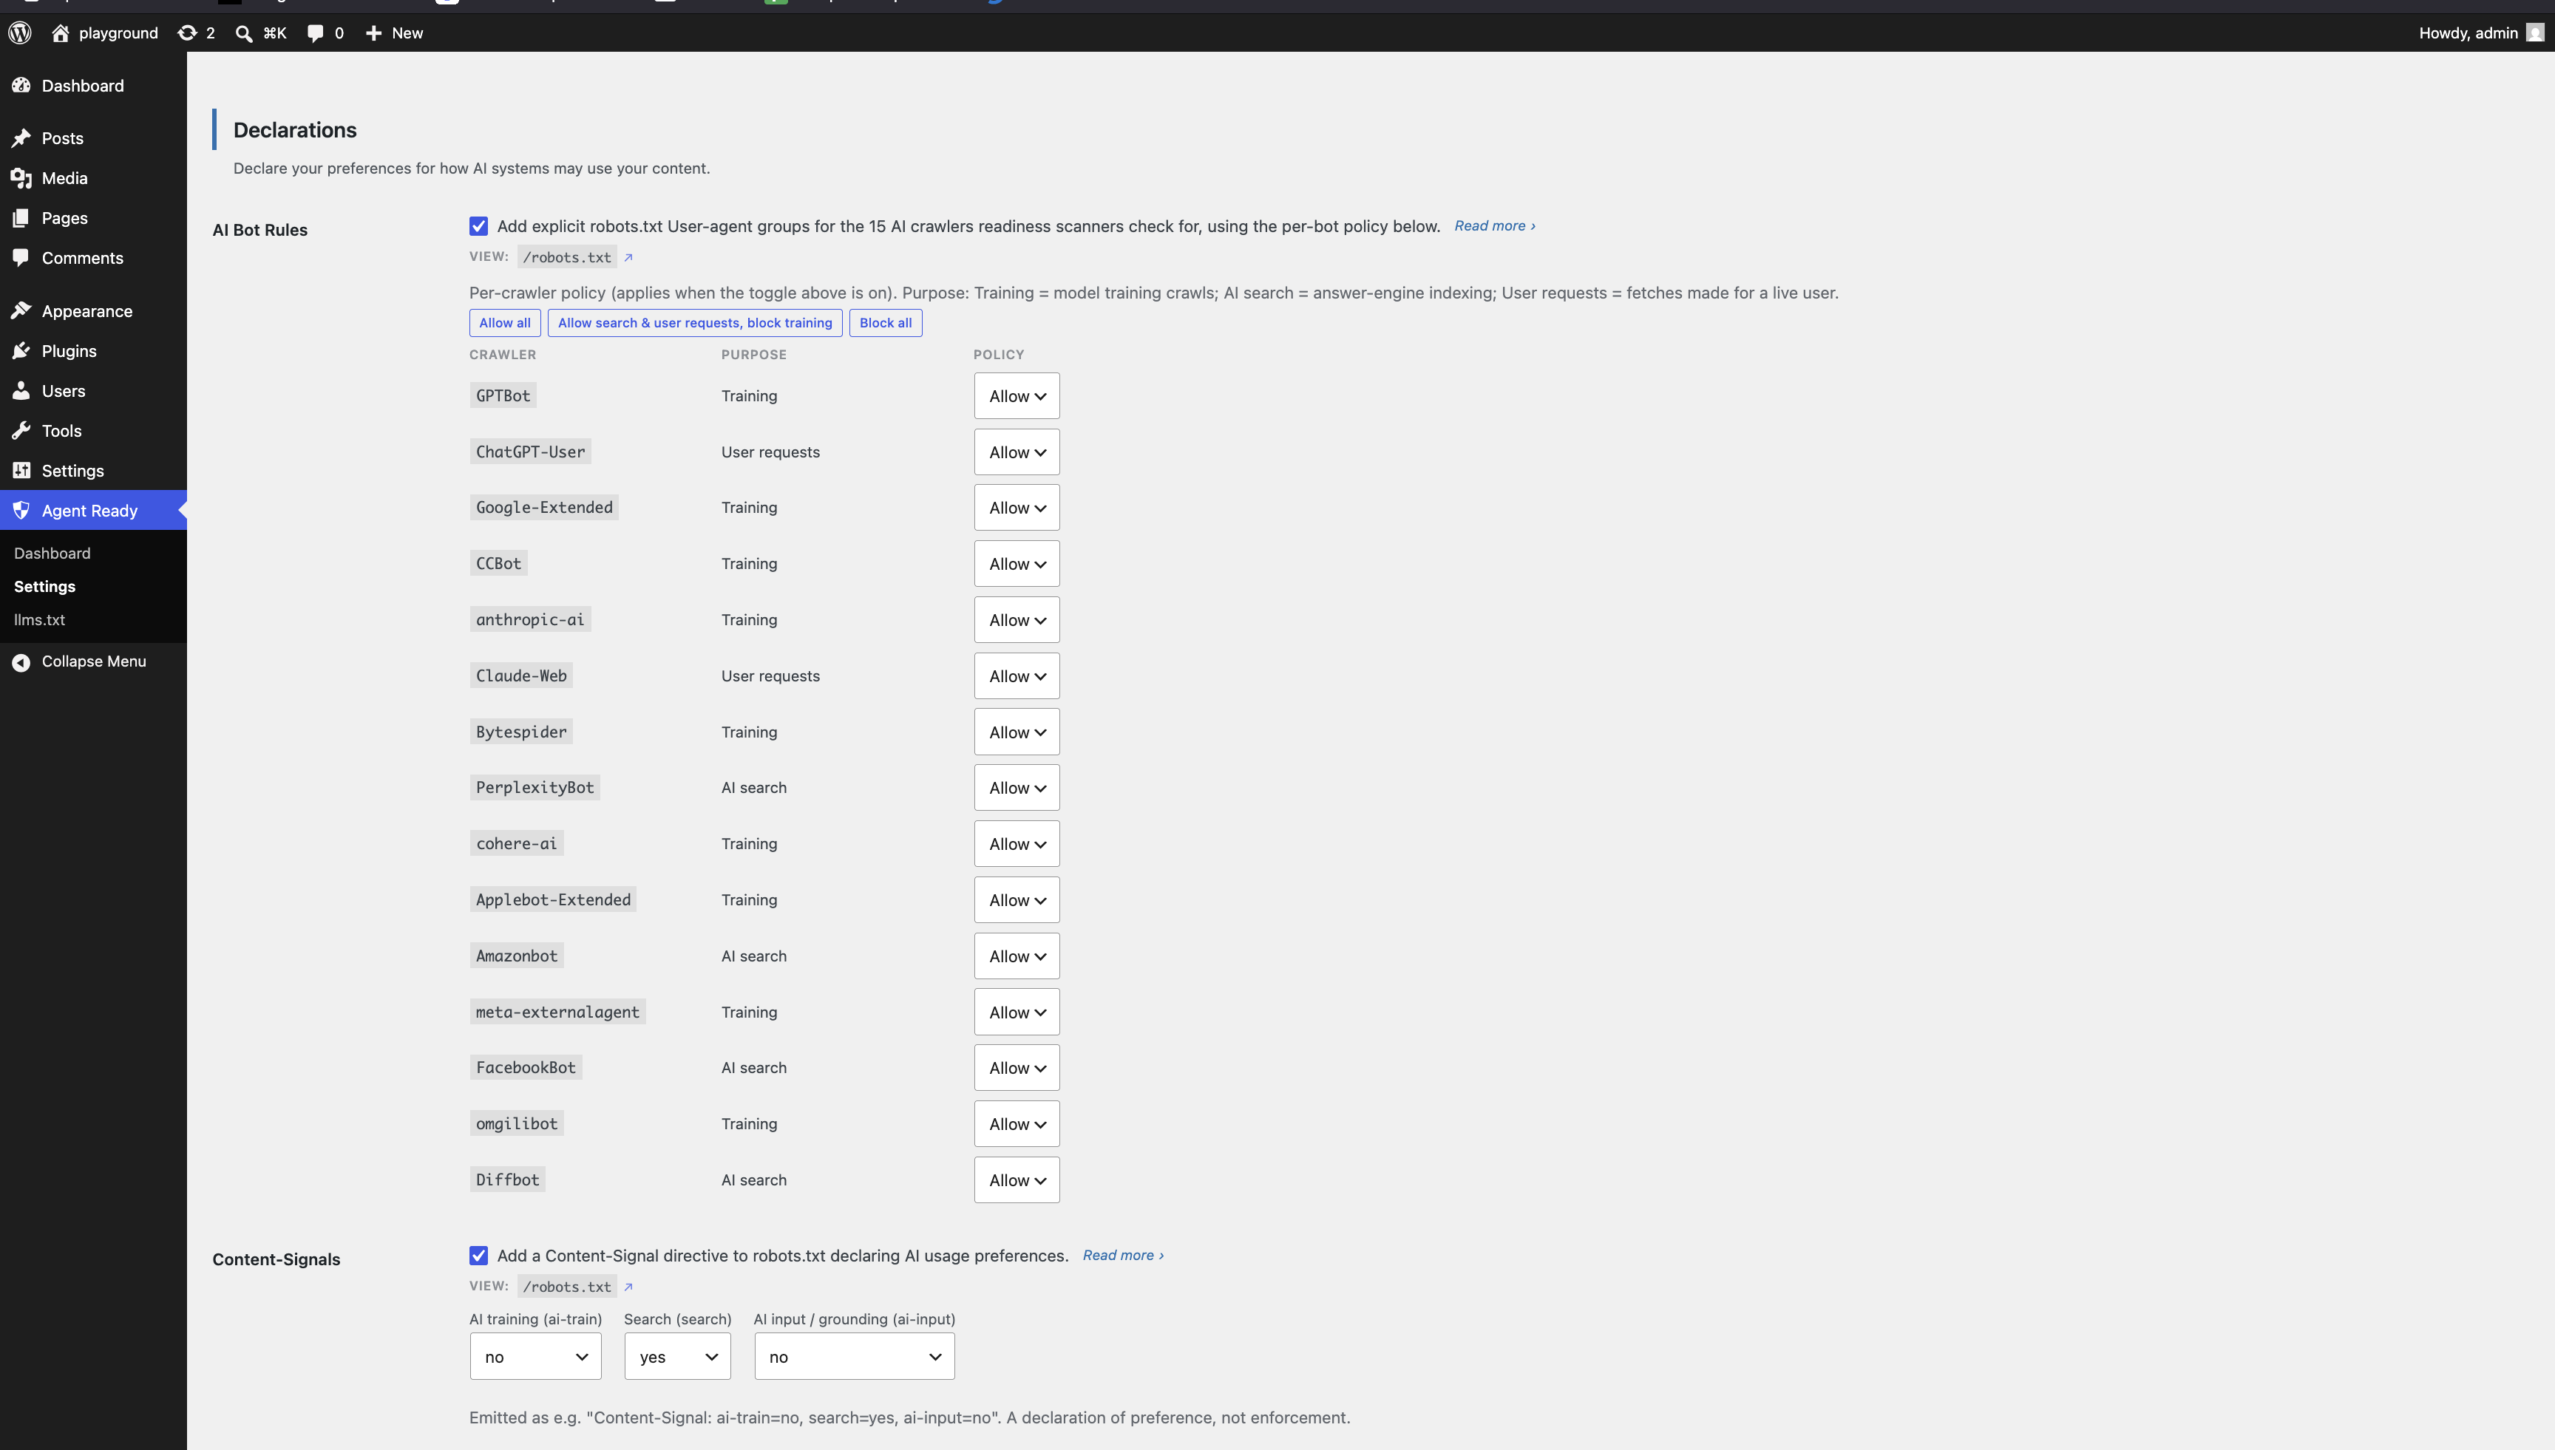Click the Comments bubble icon in sidebar
The width and height of the screenshot is (2555, 1450).
coord(21,258)
